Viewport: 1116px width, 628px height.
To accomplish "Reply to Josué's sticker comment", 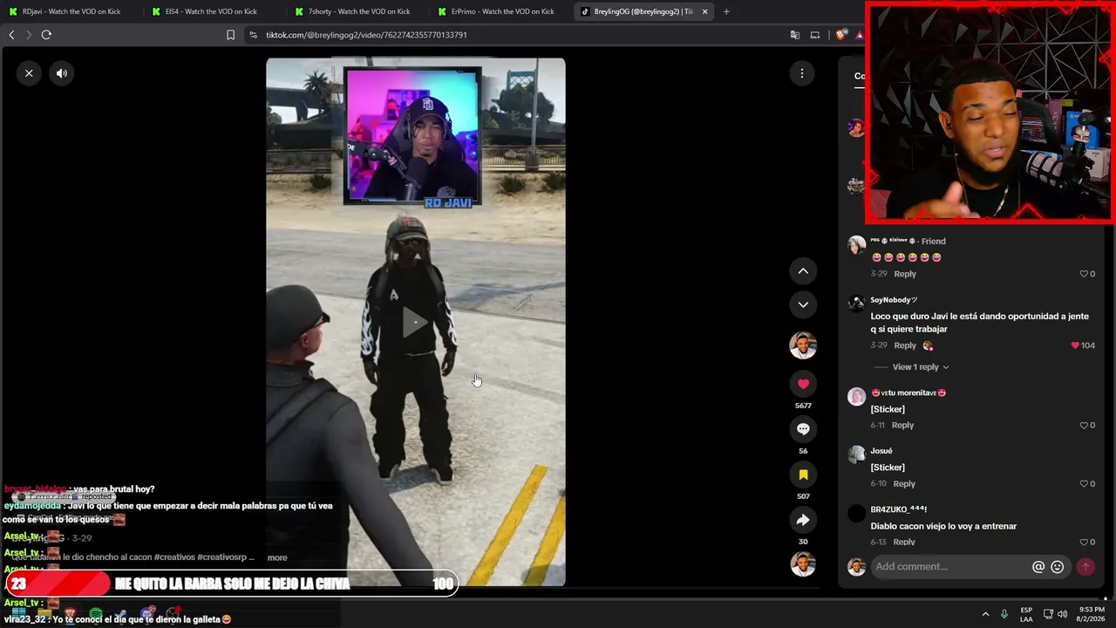I will point(904,484).
